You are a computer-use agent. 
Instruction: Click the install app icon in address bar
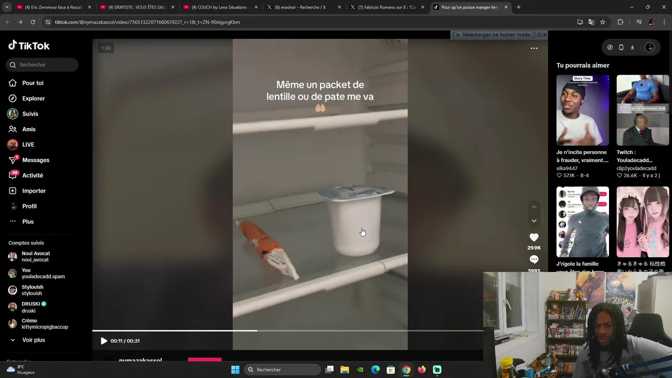tap(580, 22)
